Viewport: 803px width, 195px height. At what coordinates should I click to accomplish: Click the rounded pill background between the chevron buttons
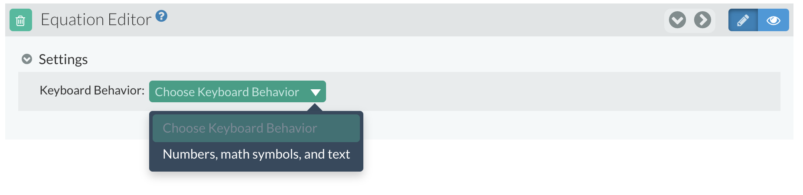pos(690,20)
